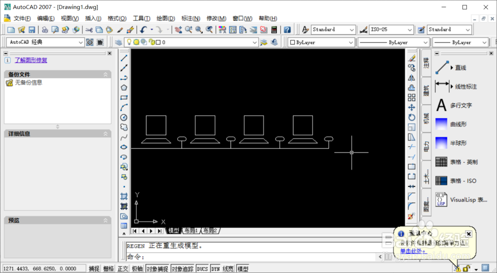The height and width of the screenshot is (273, 497).
Task: Open the QuickCalc calculator icon
Action: point(274,30)
